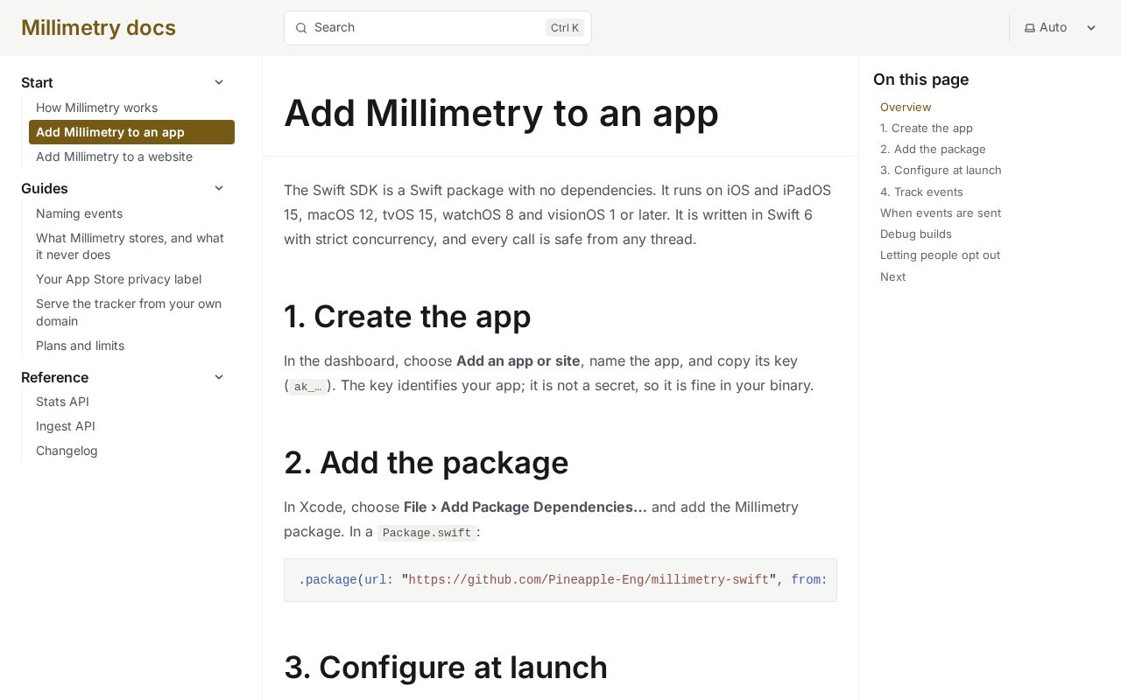Click the Auto theme laptop icon
The image size is (1121, 700).
click(x=1030, y=28)
